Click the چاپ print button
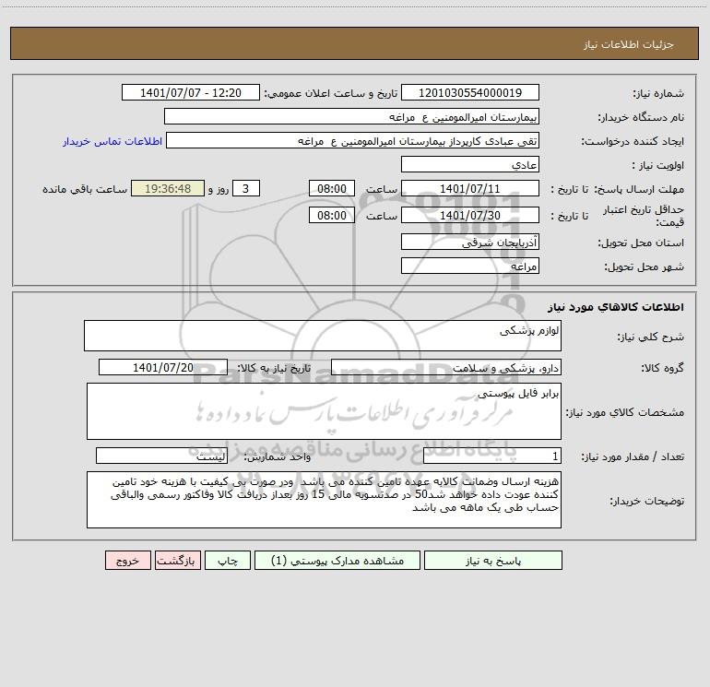The height and width of the screenshot is (687, 710). pyautogui.click(x=228, y=560)
